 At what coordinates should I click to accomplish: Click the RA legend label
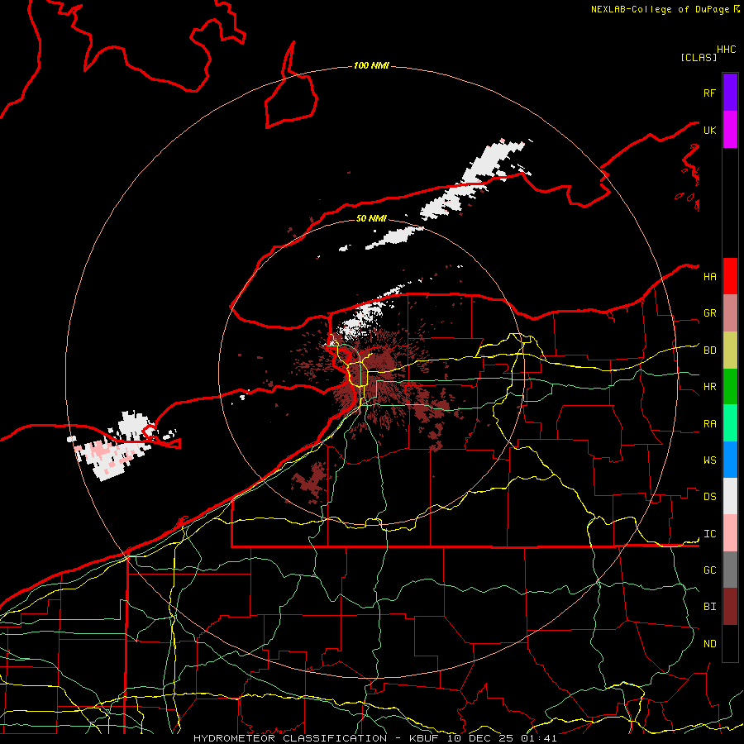point(709,424)
